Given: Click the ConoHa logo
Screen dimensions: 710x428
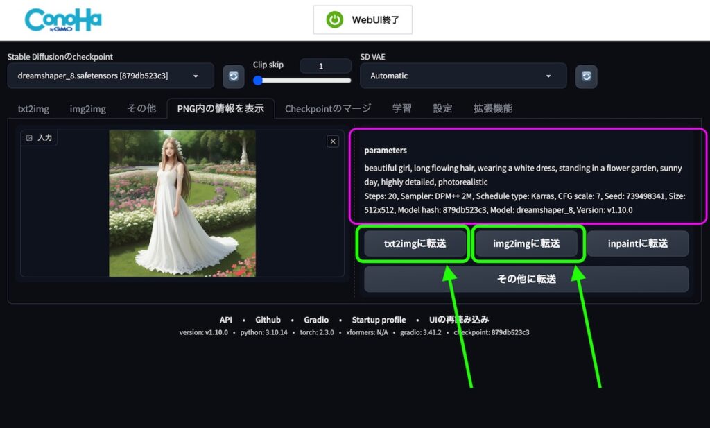Looking at the screenshot, I should 63,20.
